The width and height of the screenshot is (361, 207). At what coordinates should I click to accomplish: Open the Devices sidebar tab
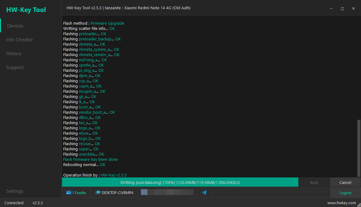point(15,26)
